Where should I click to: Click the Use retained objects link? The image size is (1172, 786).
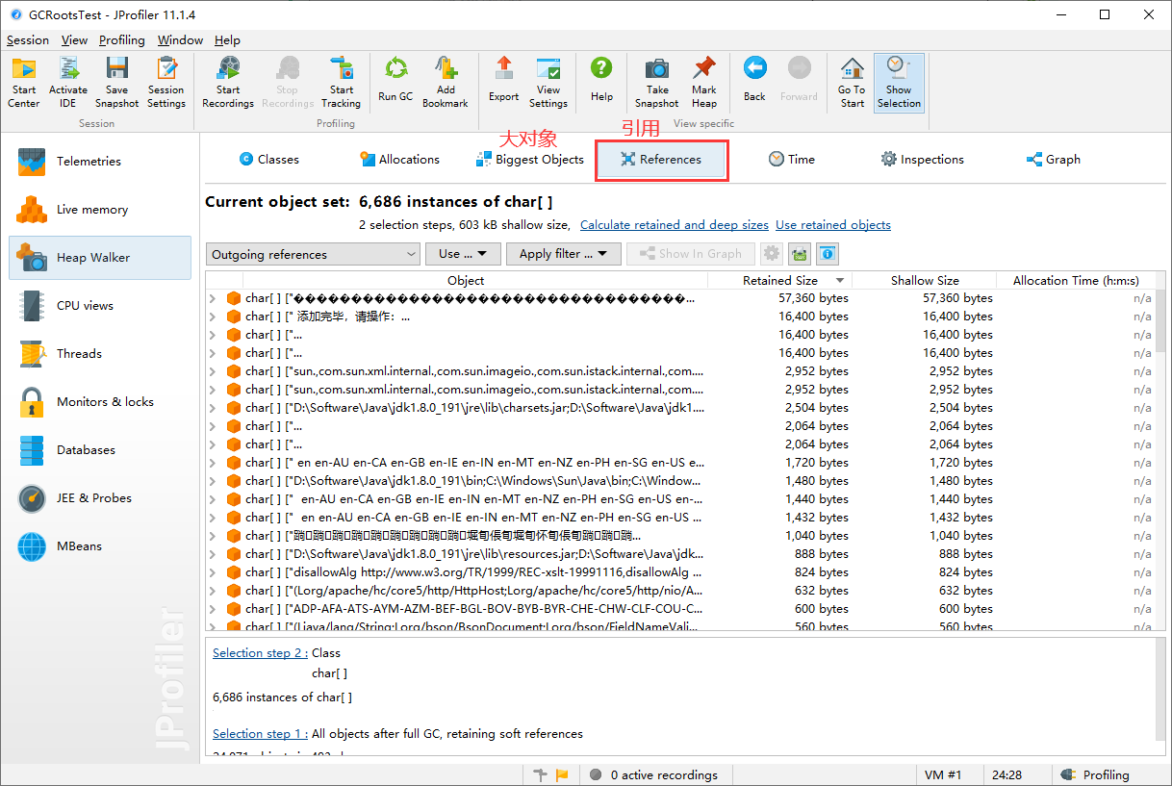[x=833, y=225]
